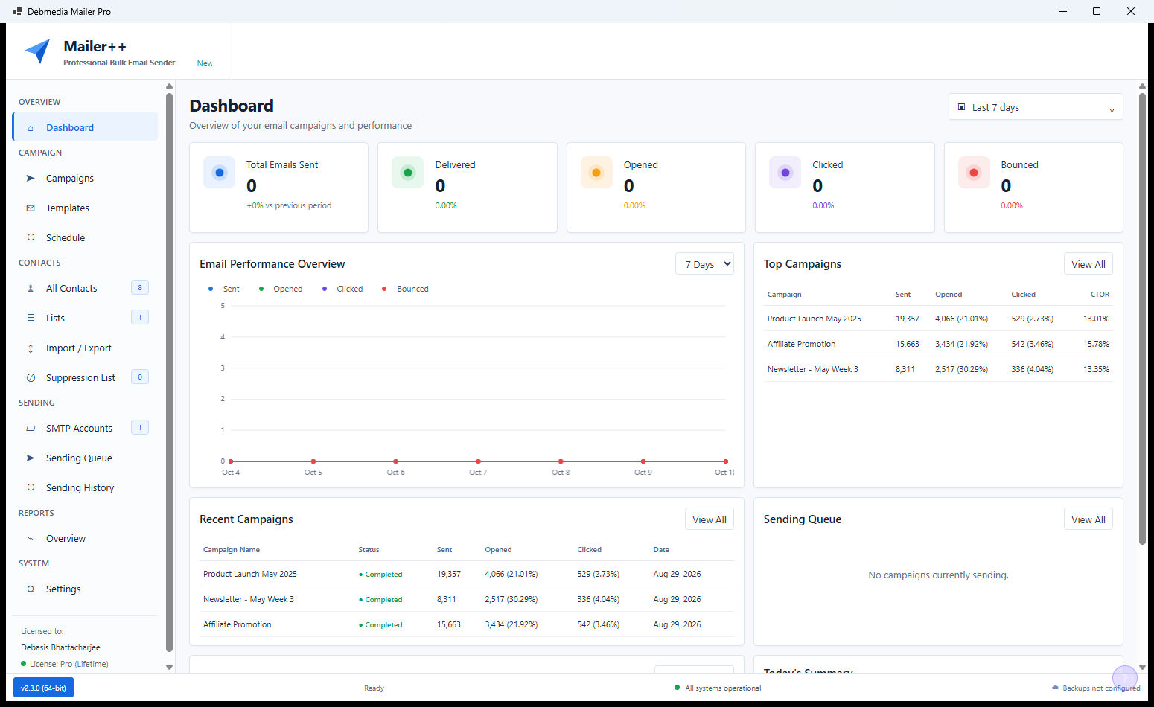Image resolution: width=1154 pixels, height=707 pixels.
Task: Click the Schedule clock icon
Action: 31,237
